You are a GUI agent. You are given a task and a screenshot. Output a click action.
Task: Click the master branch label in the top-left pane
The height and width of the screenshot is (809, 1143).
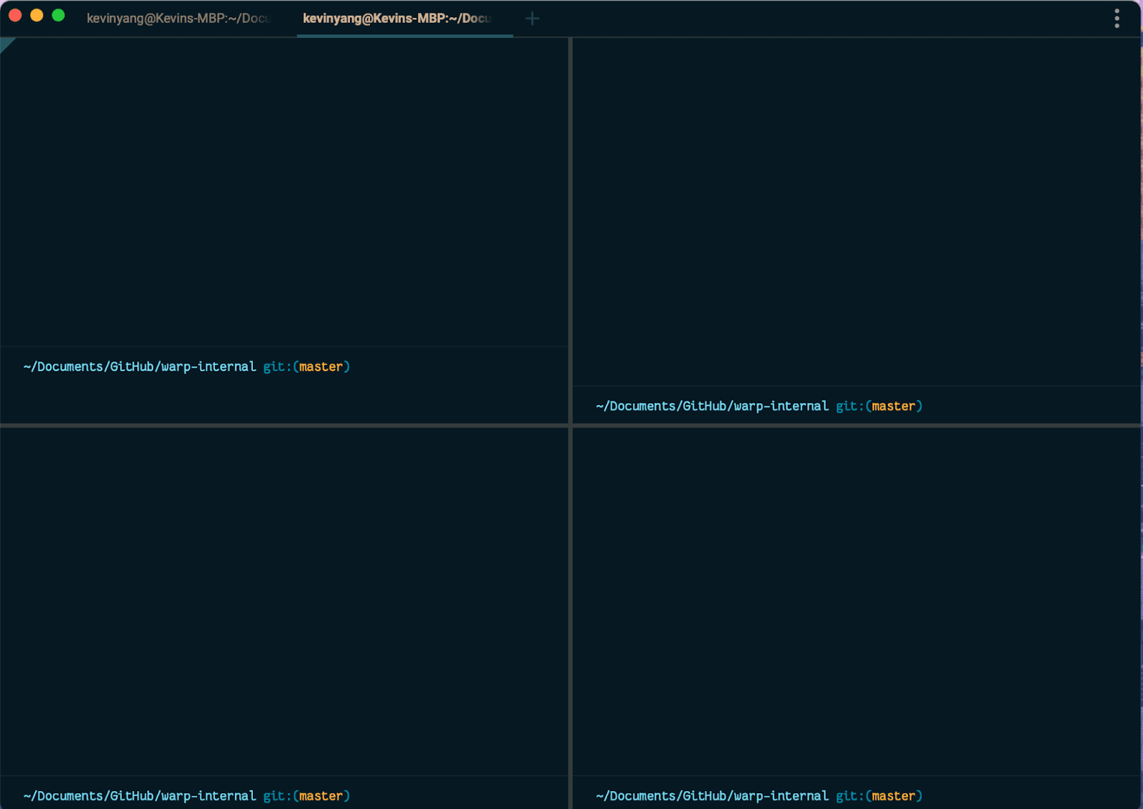(x=321, y=367)
